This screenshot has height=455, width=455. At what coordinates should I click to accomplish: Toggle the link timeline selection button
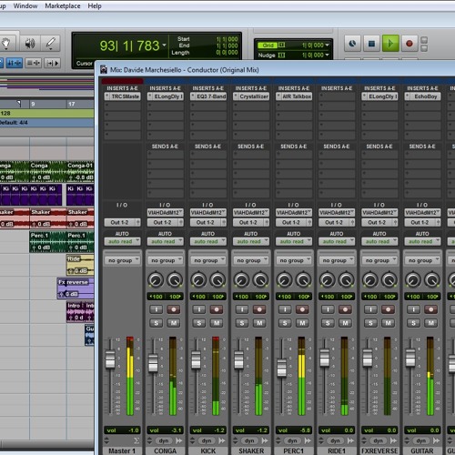(15, 63)
